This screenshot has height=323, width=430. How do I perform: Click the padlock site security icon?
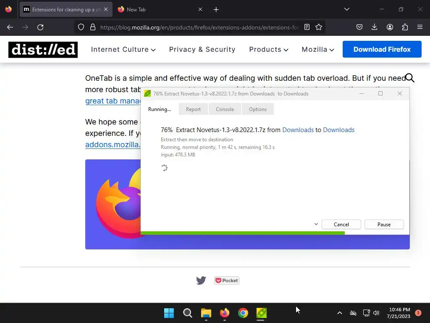[93, 27]
